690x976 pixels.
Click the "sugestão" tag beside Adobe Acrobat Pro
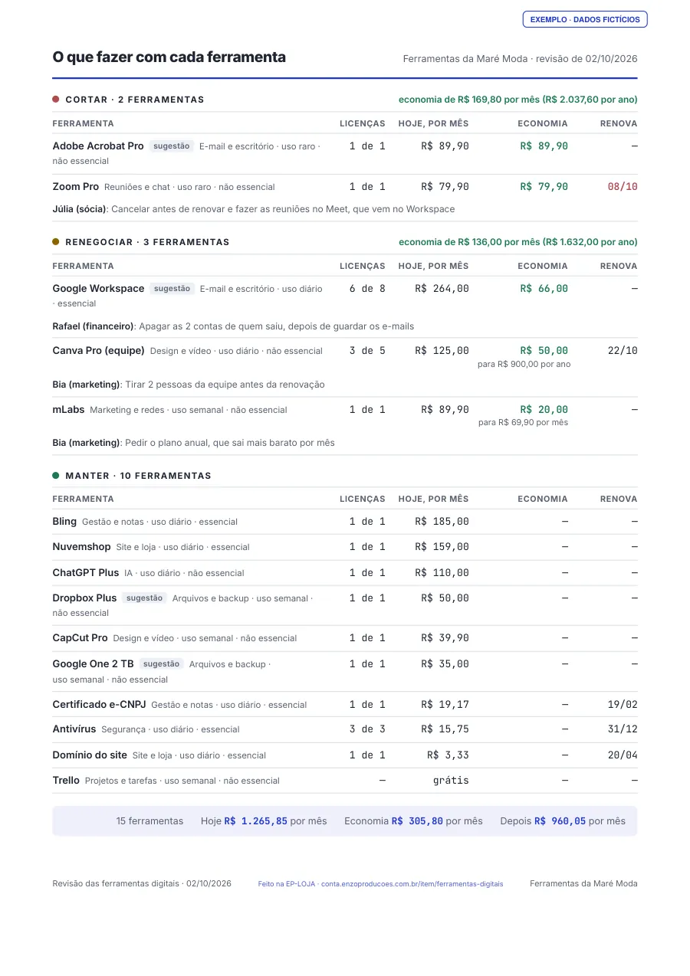pyautogui.click(x=172, y=146)
